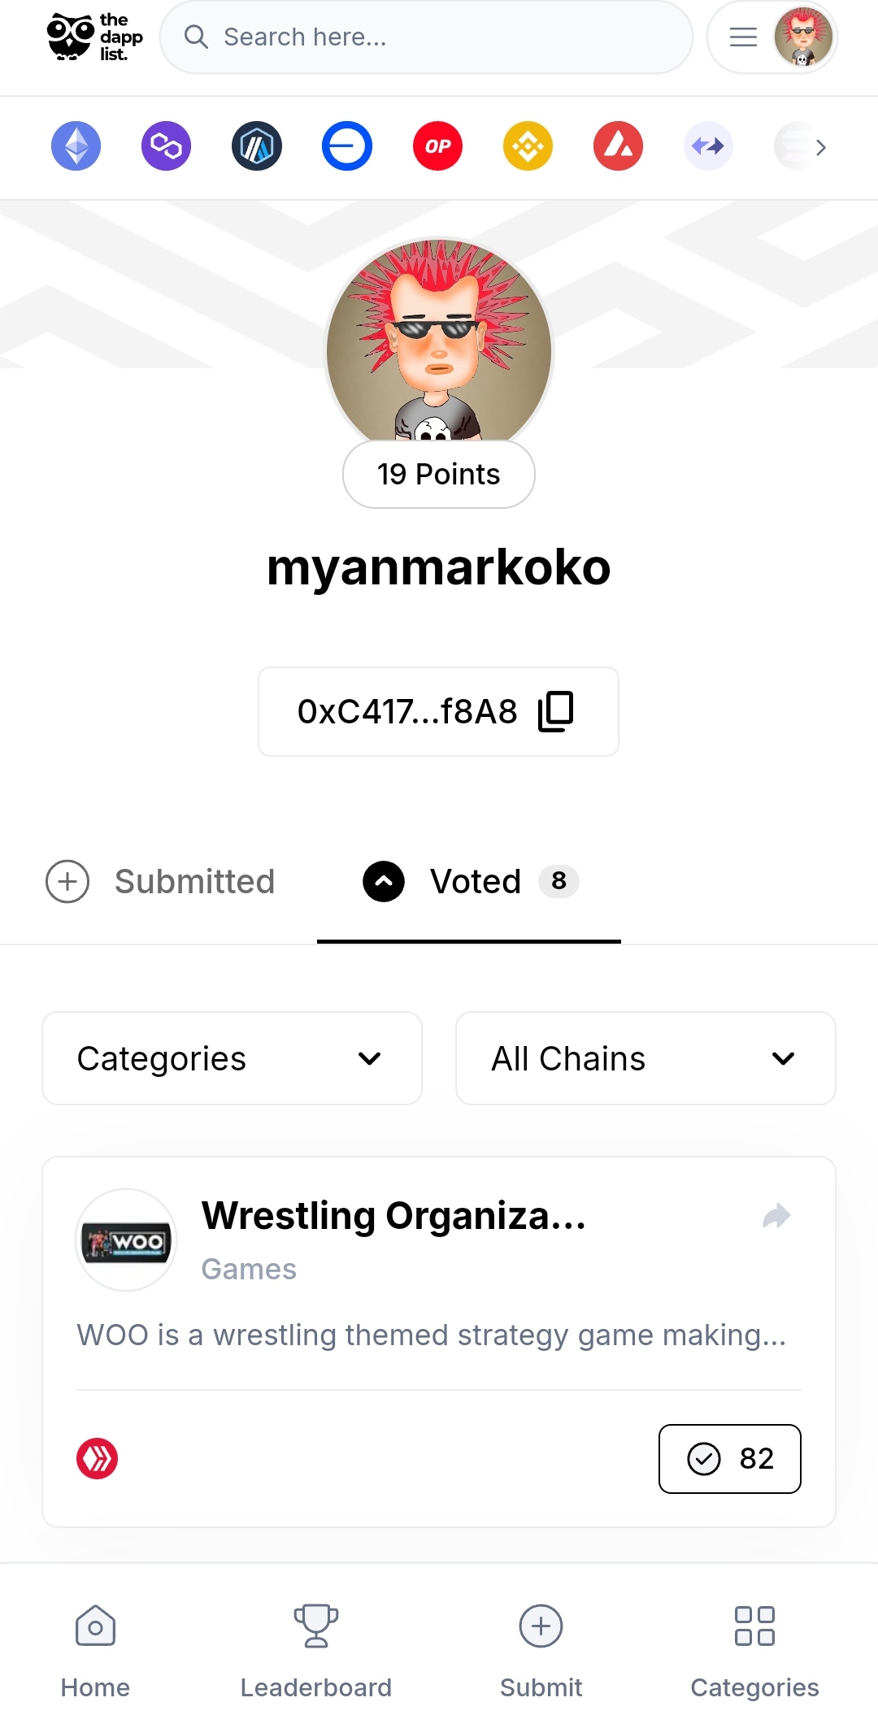Expand more chains with right chevron

[x=820, y=147]
